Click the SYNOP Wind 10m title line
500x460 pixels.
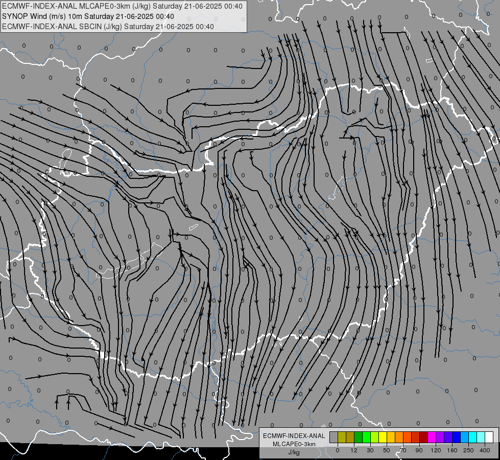pos(88,16)
